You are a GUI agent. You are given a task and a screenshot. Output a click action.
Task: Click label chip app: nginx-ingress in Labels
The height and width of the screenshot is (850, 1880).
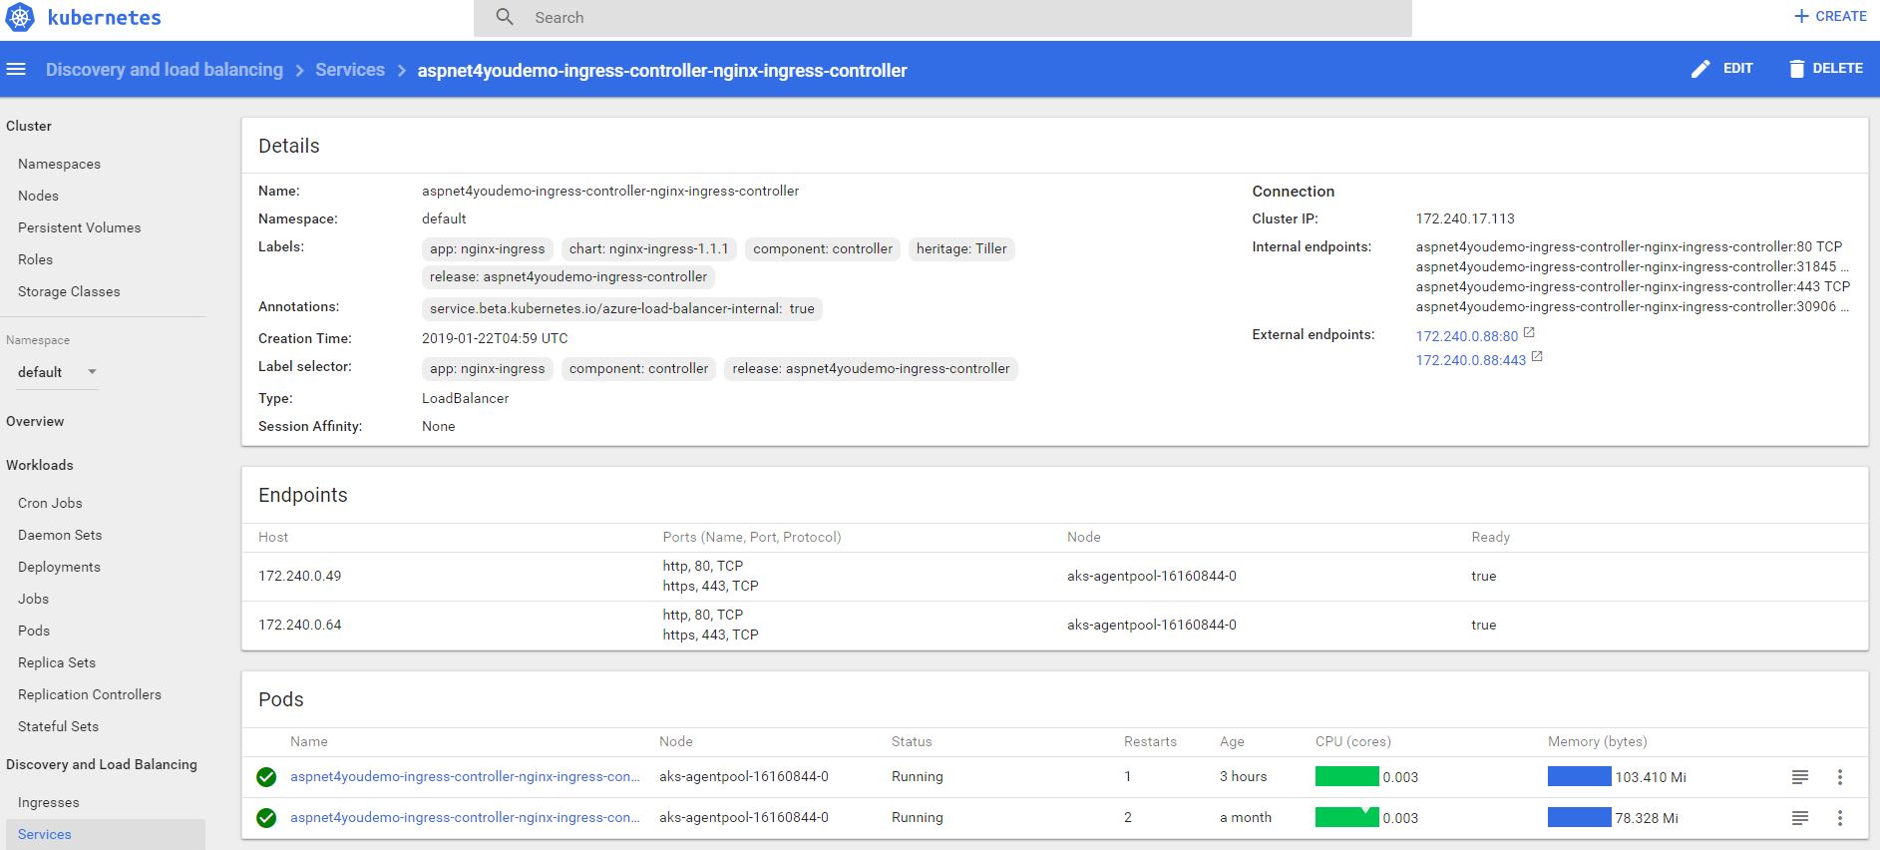tap(488, 248)
